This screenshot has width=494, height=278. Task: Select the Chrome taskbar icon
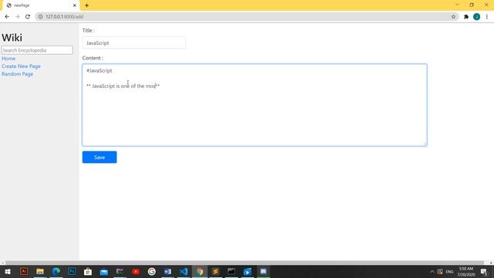pyautogui.click(x=200, y=271)
